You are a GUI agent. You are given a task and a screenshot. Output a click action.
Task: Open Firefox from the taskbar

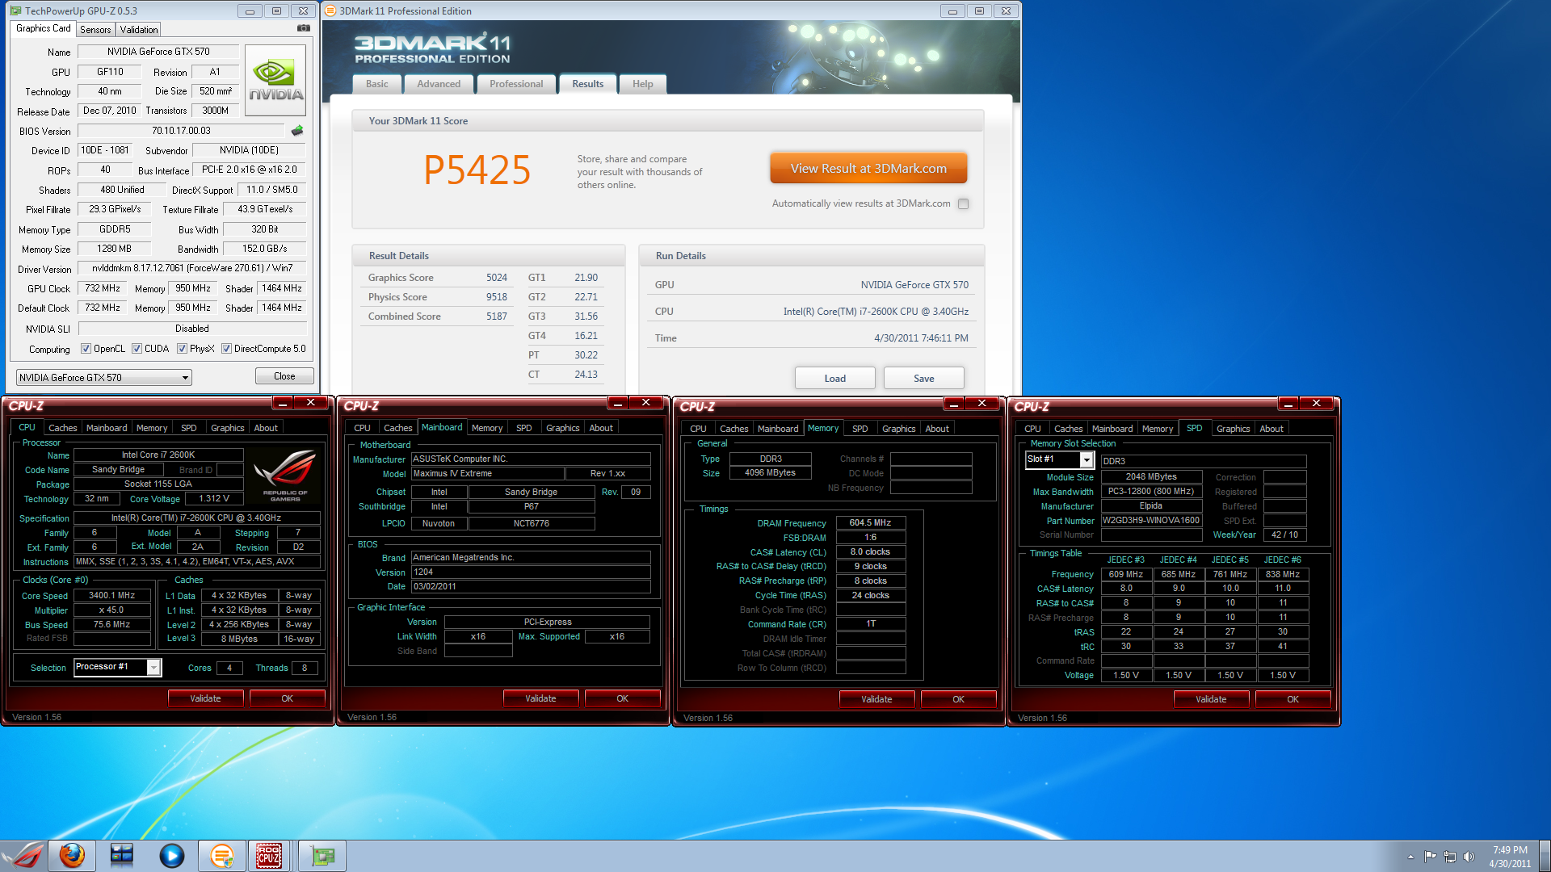click(72, 855)
